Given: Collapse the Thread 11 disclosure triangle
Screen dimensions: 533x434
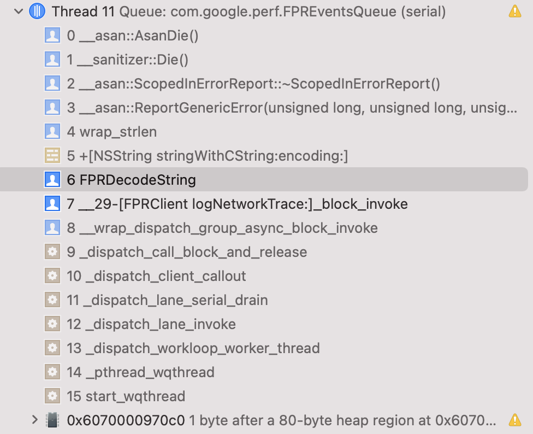Looking at the screenshot, I should pos(19,11).
